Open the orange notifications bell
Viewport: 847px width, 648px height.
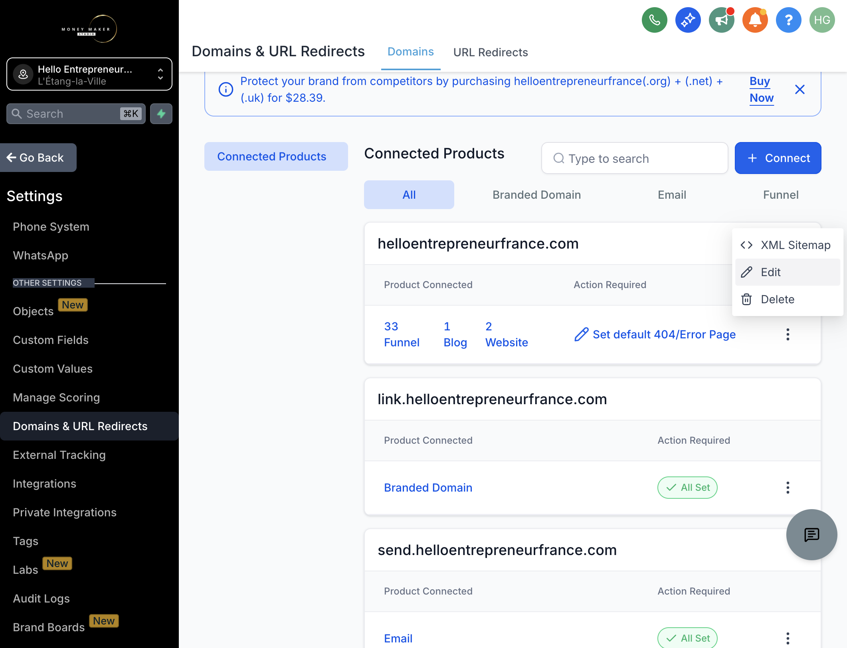point(755,20)
